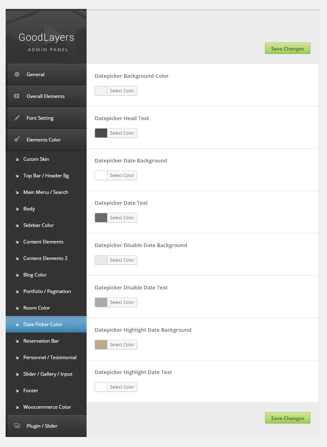Click the arrow icon beside Footer
The image size is (327, 447).
point(17,391)
